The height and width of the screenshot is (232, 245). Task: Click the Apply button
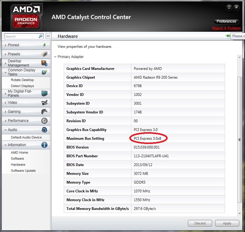click(227, 223)
